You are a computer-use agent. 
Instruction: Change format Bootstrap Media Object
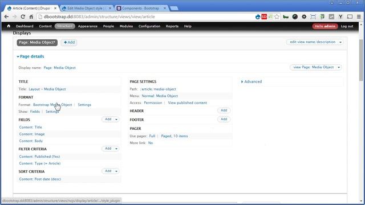(52, 105)
